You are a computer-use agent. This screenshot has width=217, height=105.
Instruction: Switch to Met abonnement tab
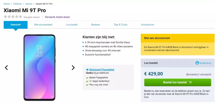pos(43,25)
